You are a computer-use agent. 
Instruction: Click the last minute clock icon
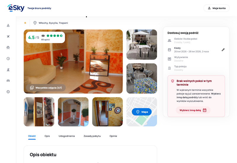point(8,58)
